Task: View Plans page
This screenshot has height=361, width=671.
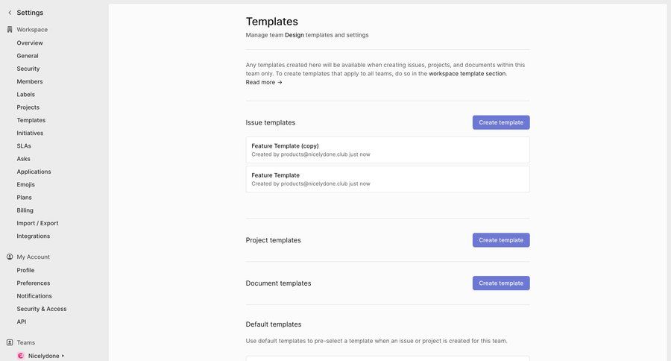Action: [25, 197]
